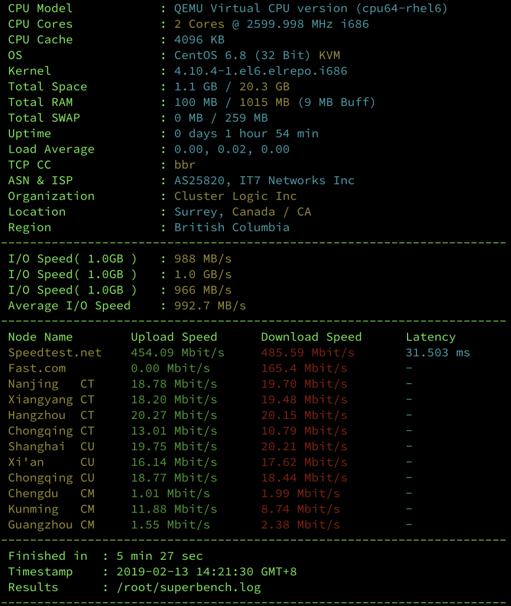Click the ASN value AS25820, IT7 Networks Inc
This screenshot has width=511, height=606.
[x=264, y=180]
